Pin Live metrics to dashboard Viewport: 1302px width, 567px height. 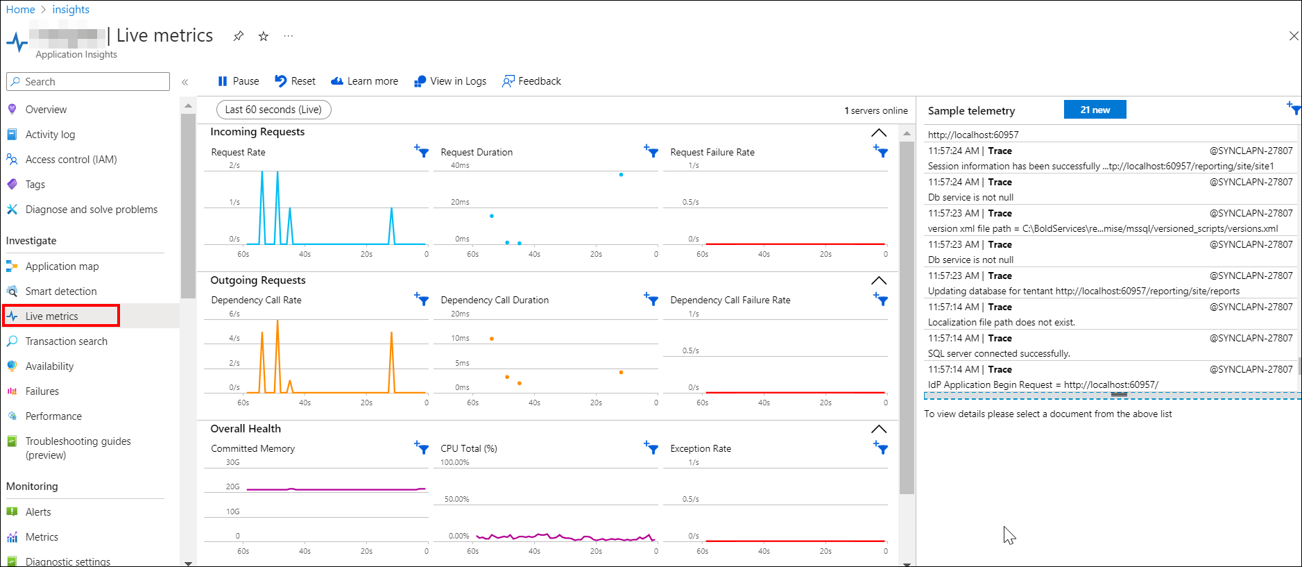[238, 36]
